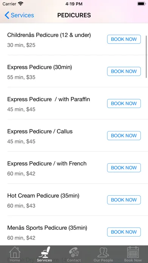Check the battery icon in status bar
This screenshot has height=263, width=148.
[x=142, y=4]
